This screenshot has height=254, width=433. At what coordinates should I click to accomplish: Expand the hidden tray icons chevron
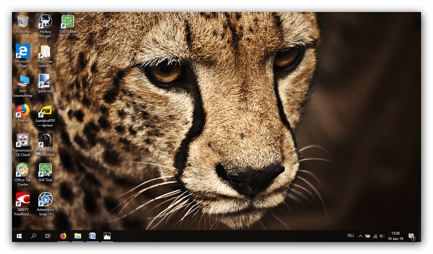pos(360,236)
